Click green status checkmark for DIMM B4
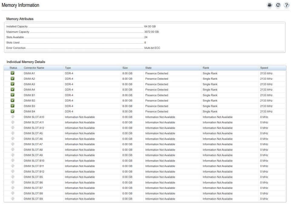 point(13,111)
